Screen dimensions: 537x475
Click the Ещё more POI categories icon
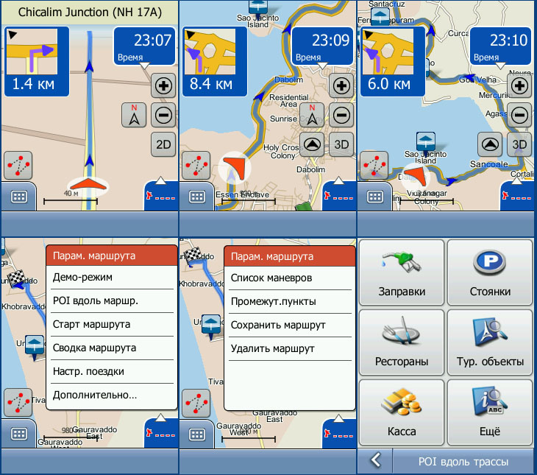pos(489,412)
